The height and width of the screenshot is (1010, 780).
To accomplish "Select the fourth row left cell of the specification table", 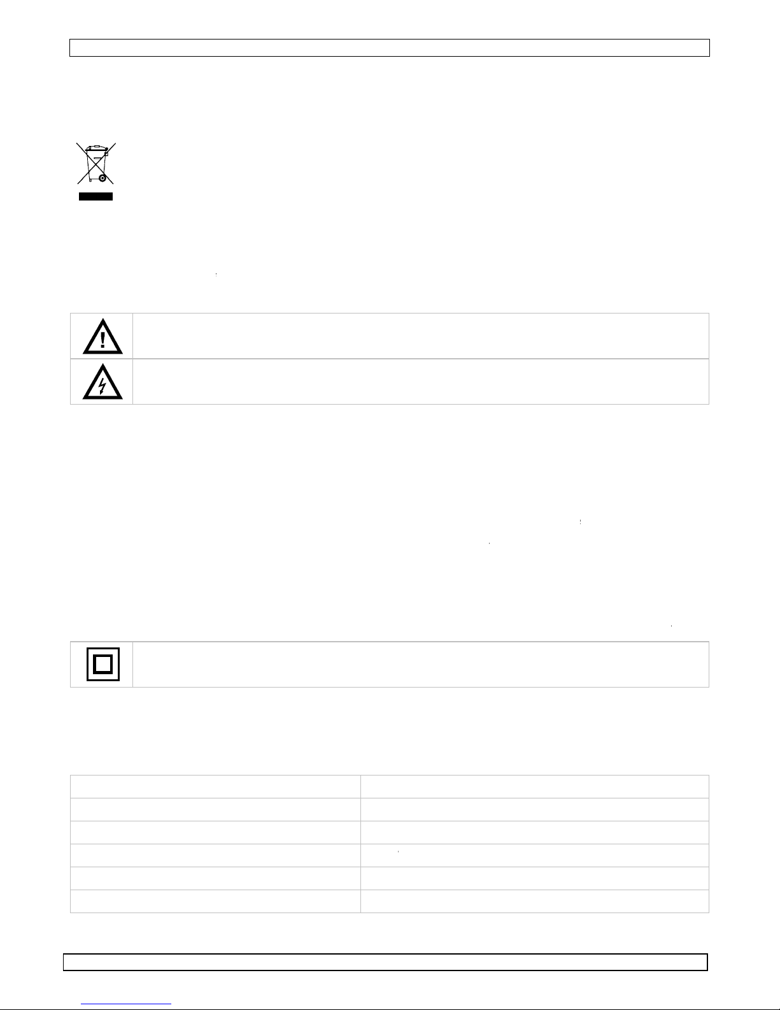I will [215, 855].
